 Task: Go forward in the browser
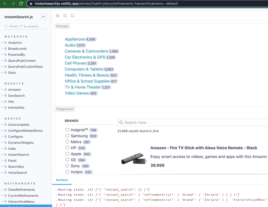point(13,3)
